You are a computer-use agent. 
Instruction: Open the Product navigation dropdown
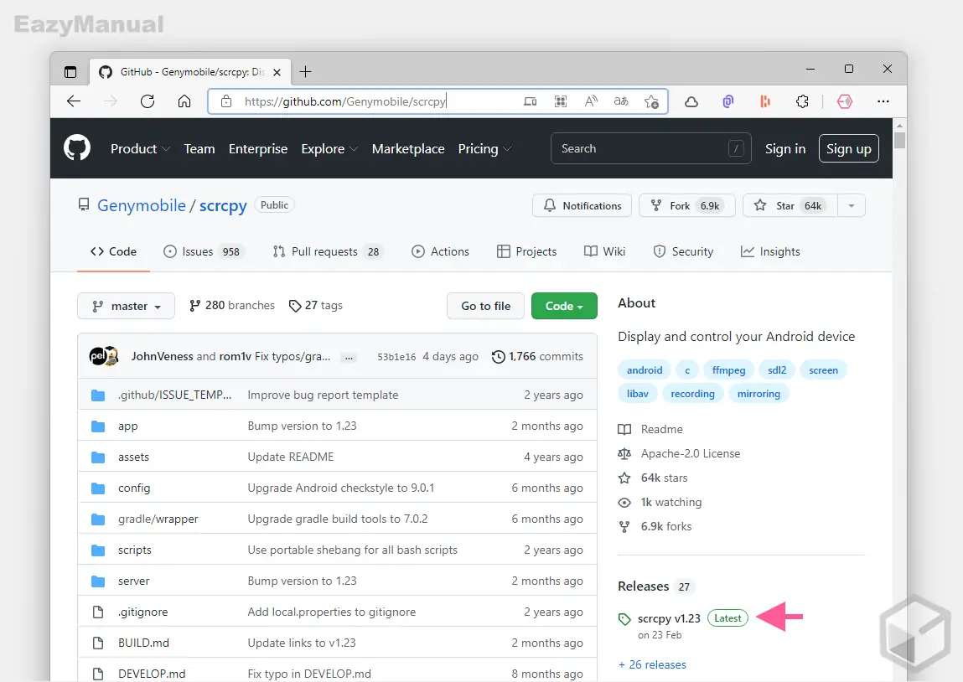click(140, 148)
